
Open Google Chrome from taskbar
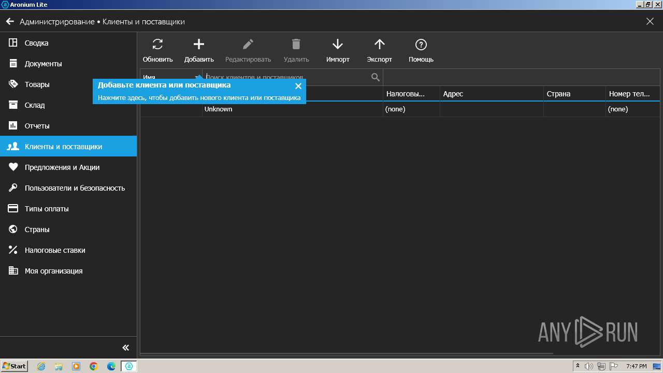[x=94, y=366]
